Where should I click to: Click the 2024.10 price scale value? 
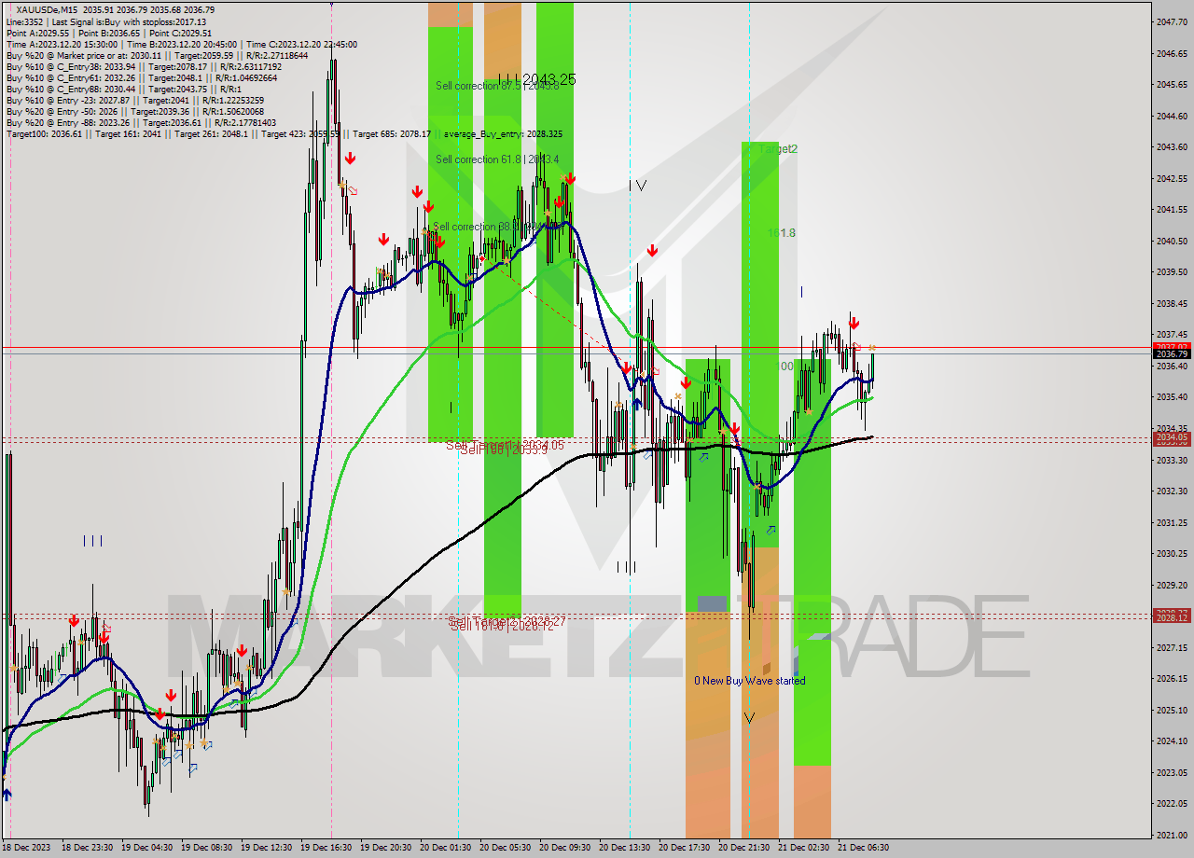(x=1172, y=740)
